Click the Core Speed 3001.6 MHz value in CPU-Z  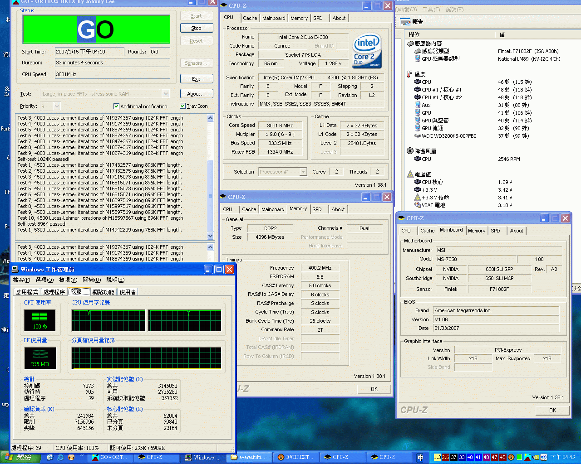[x=280, y=126]
